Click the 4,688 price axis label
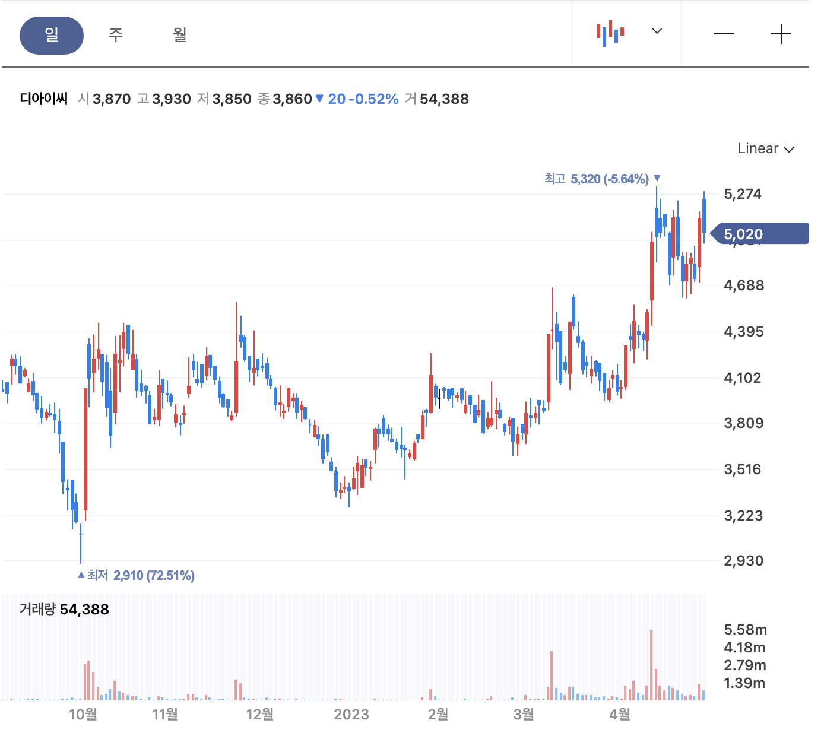The image size is (824, 736). (744, 285)
